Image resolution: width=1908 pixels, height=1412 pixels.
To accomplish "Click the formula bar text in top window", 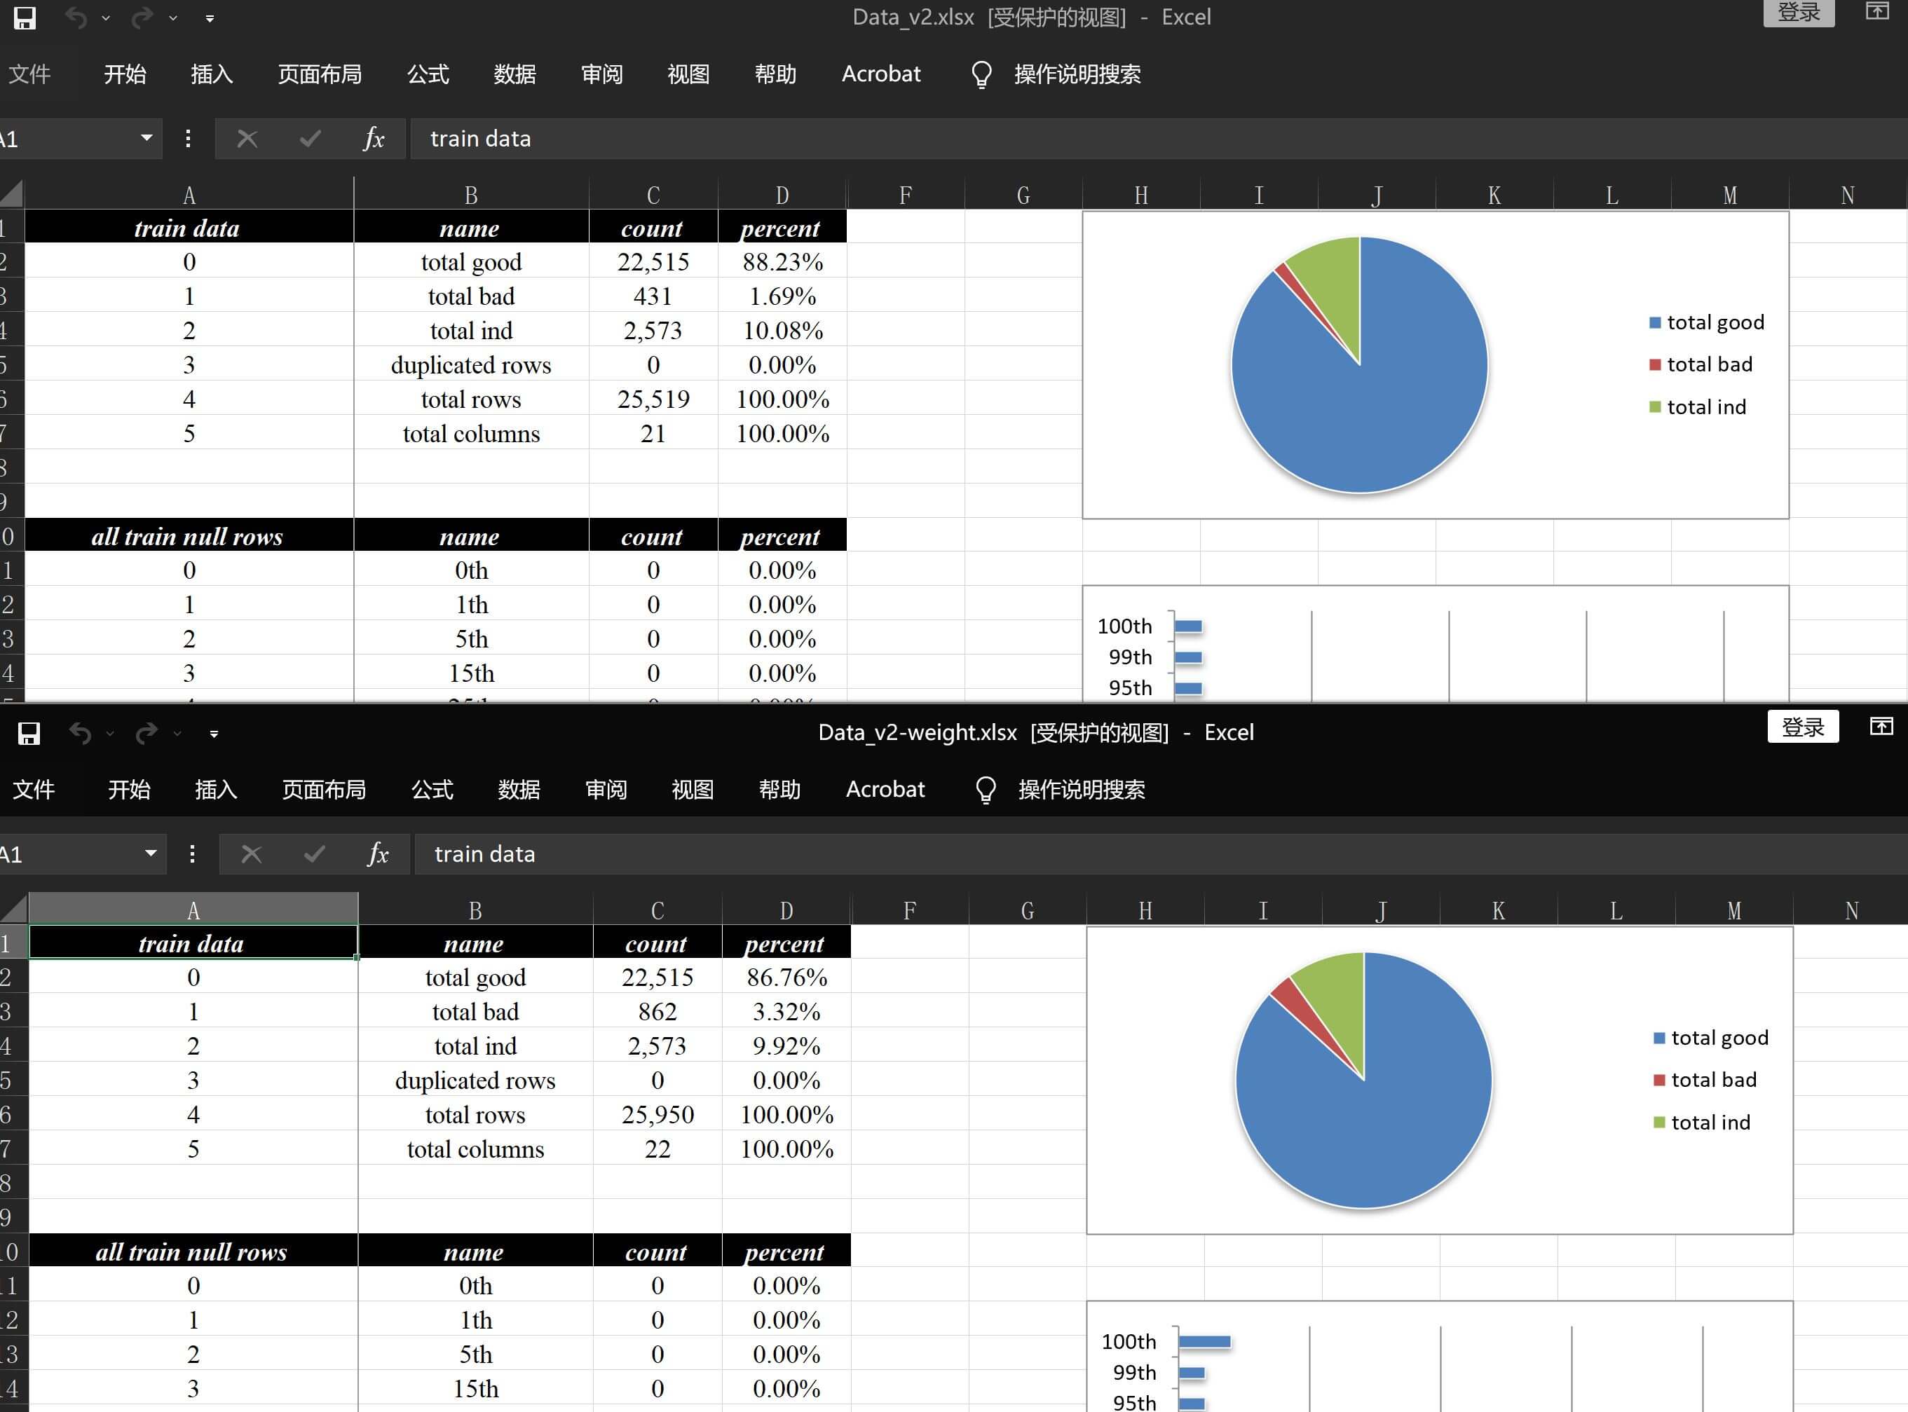I will (480, 139).
